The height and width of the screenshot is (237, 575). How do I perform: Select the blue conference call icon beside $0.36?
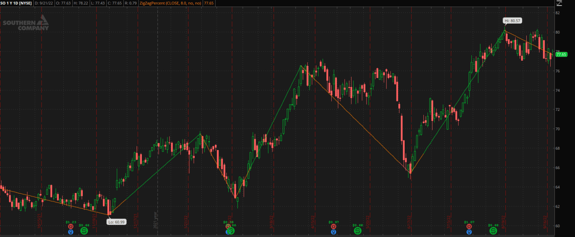coord(227,232)
